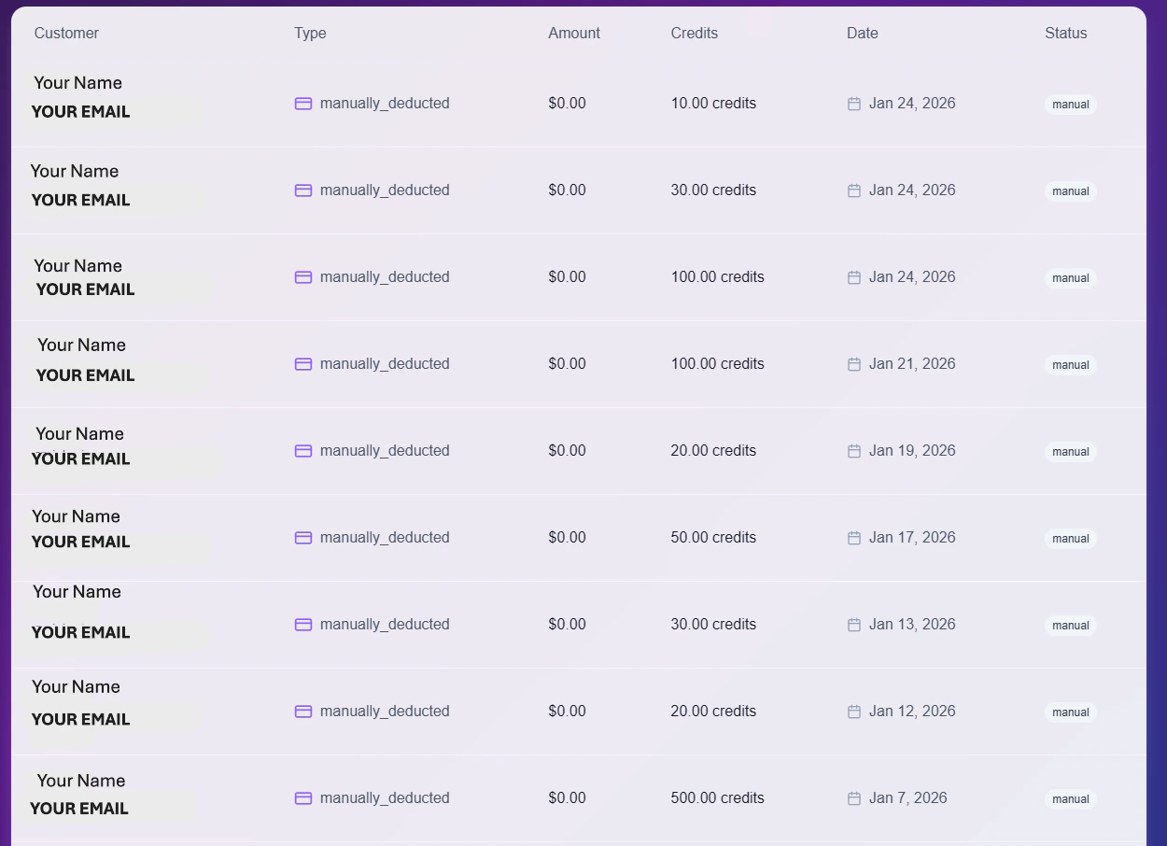1167x846 pixels.
Task: Click the manually_deducted type label on the 30.00 credits row
Action: click(x=385, y=190)
